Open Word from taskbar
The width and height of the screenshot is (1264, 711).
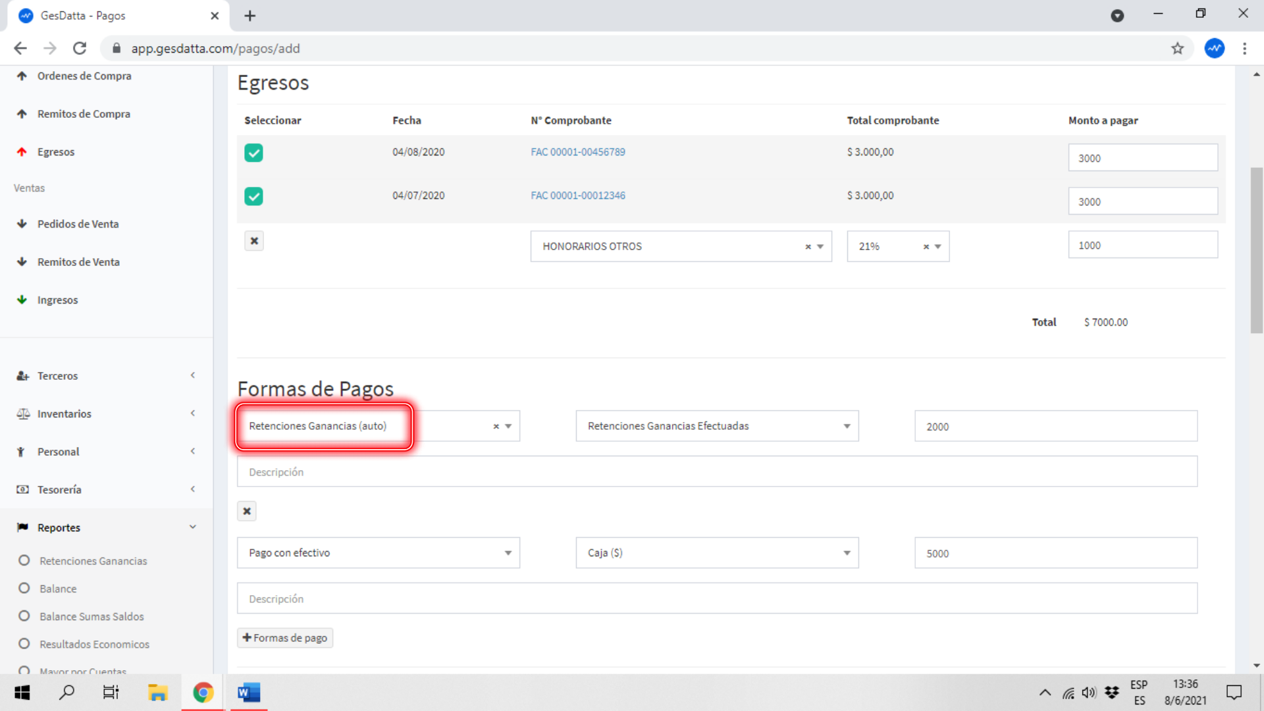pyautogui.click(x=249, y=693)
